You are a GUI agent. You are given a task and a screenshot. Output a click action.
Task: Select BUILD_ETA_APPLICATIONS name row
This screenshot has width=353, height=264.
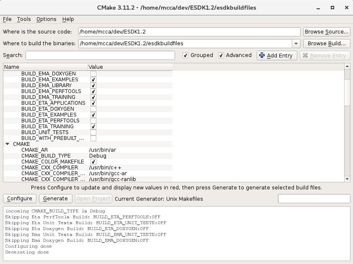pyautogui.click(x=53, y=103)
